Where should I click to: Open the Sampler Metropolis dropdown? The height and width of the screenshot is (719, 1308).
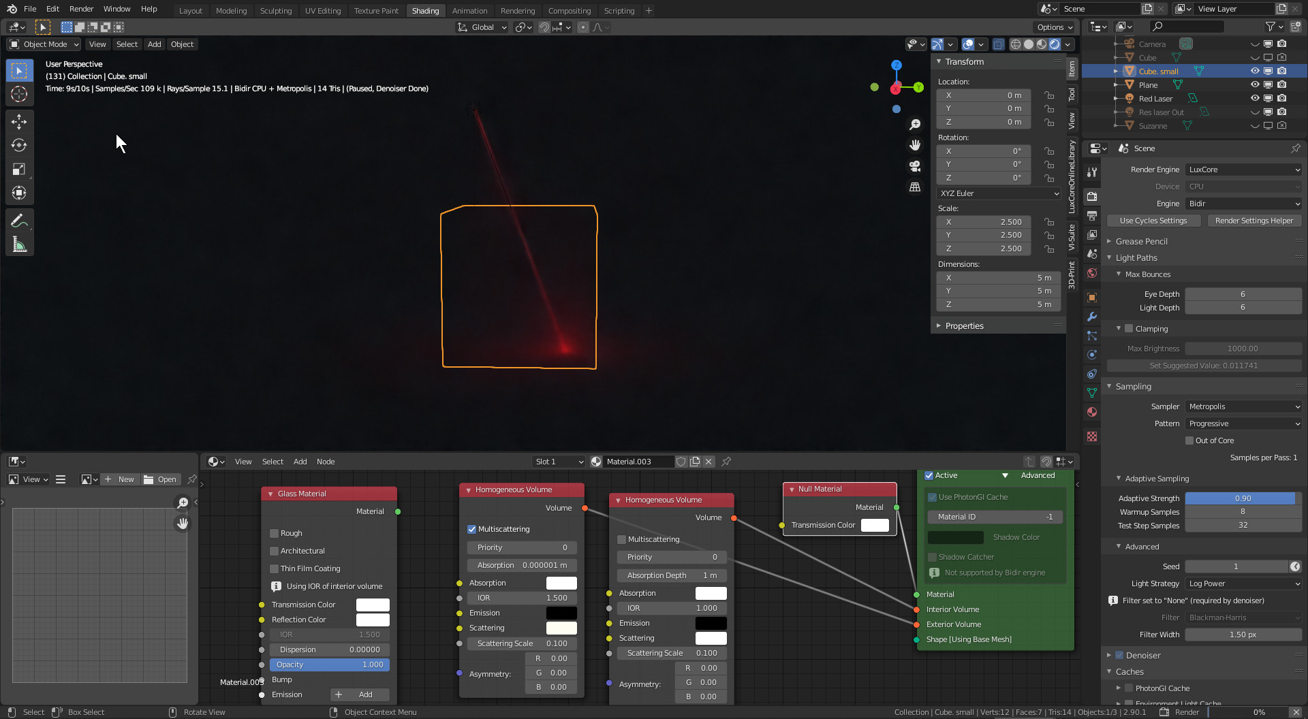click(x=1243, y=406)
